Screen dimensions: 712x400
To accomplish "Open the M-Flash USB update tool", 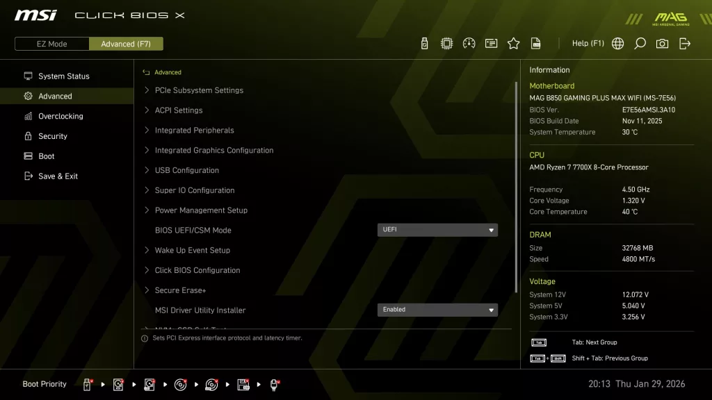I will pos(424,42).
